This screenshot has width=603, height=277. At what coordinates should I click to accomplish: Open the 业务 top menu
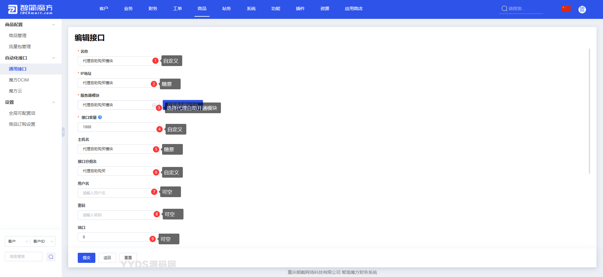(128, 8)
